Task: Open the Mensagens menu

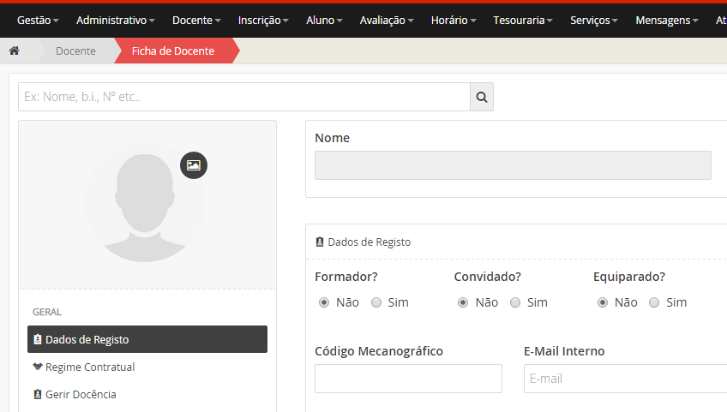Action: click(x=666, y=20)
